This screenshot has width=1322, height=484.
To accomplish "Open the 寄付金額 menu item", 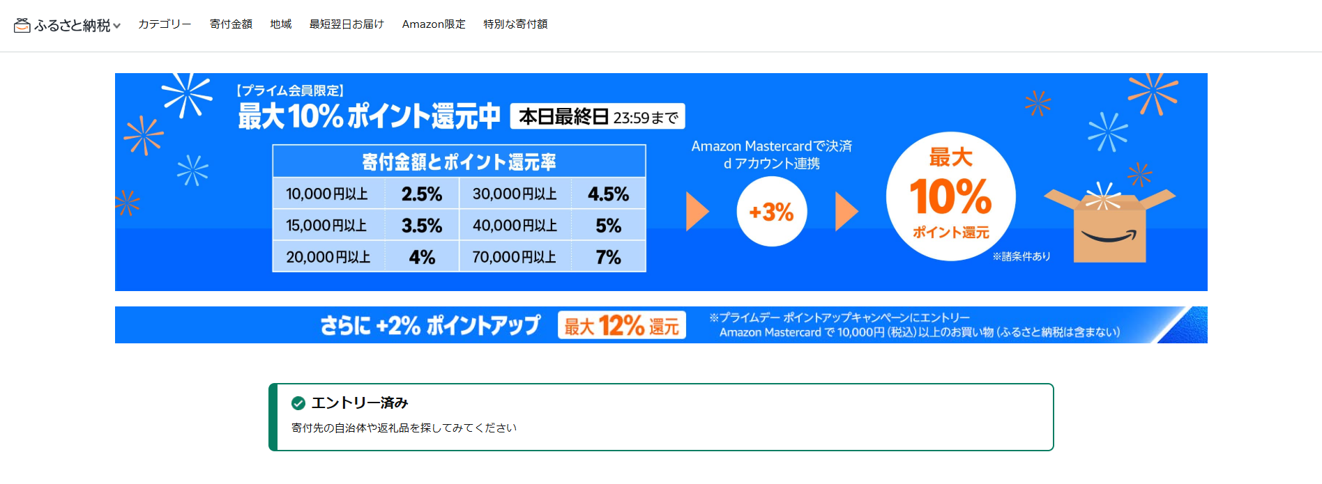I will (x=231, y=24).
